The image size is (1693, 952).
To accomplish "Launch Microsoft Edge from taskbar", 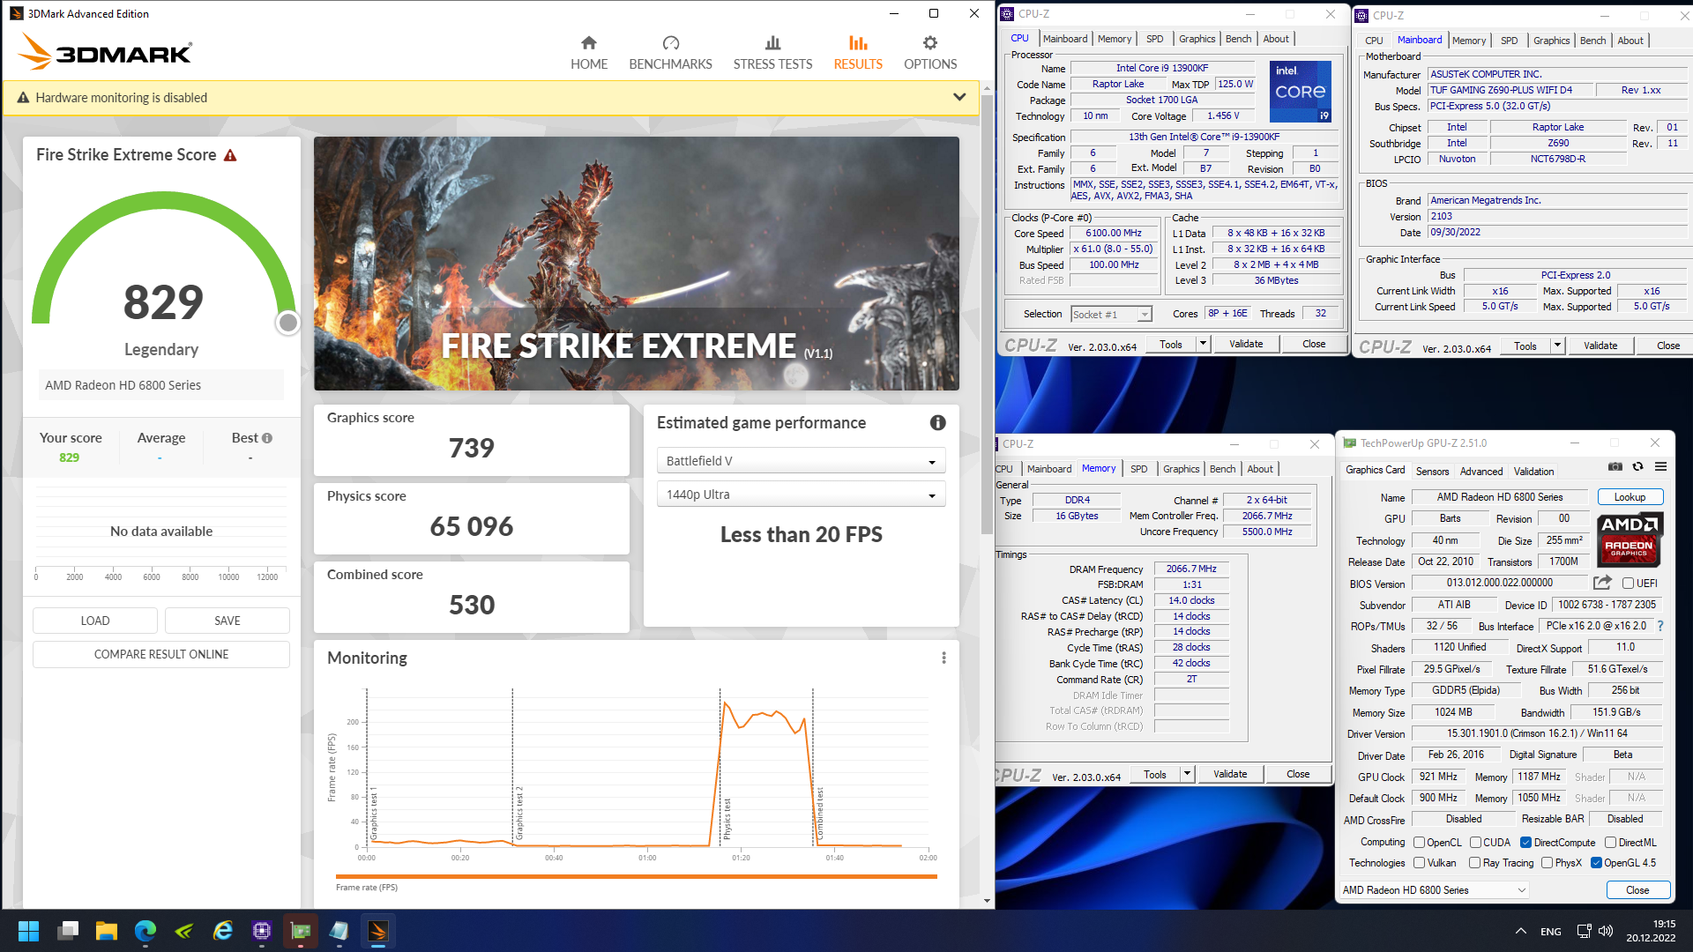I will 145,931.
